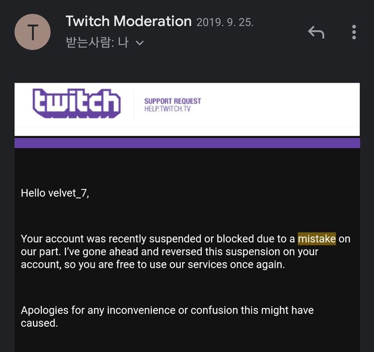
Task: Open the three-dot more options menu
Action: coord(354,33)
